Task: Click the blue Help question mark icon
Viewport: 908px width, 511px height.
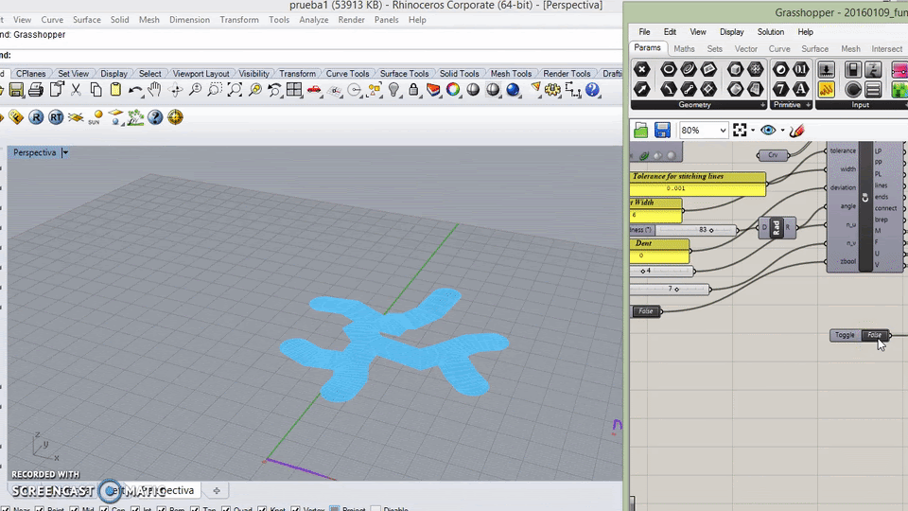Action: click(592, 90)
